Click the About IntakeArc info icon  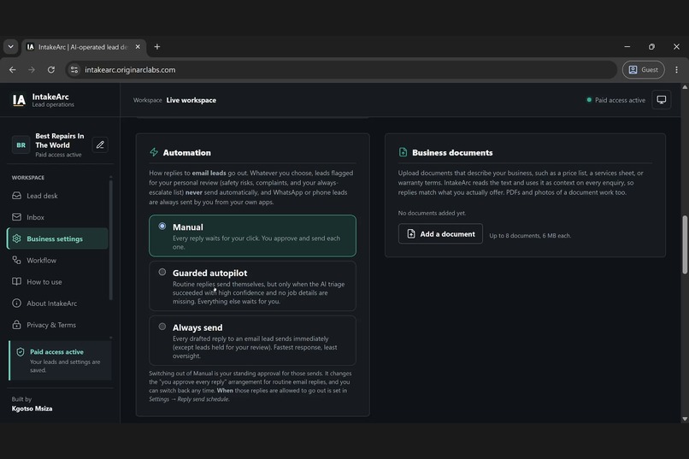[17, 303]
